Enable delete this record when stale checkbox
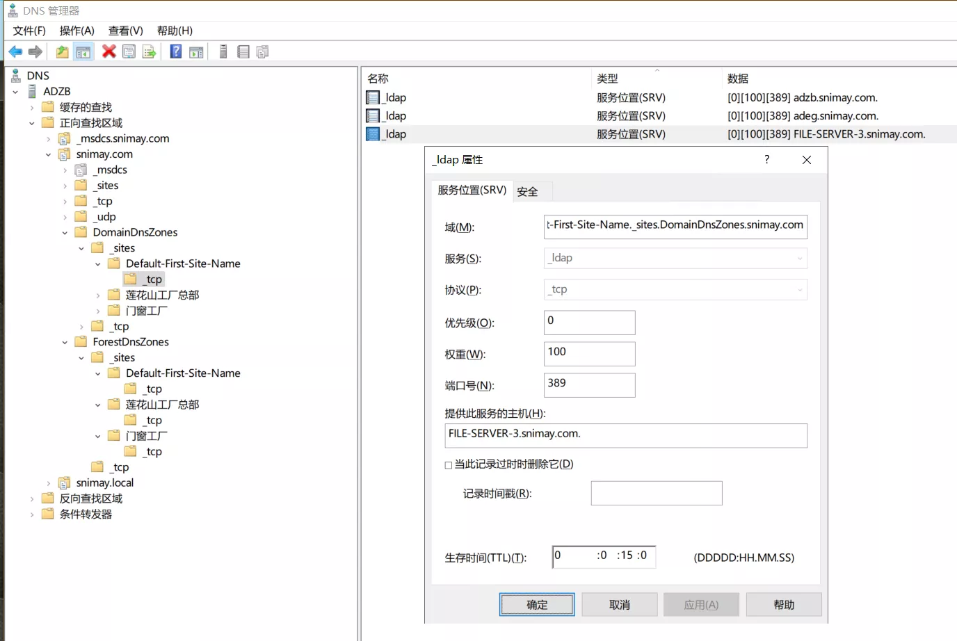Image resolution: width=957 pixels, height=641 pixels. coord(449,465)
